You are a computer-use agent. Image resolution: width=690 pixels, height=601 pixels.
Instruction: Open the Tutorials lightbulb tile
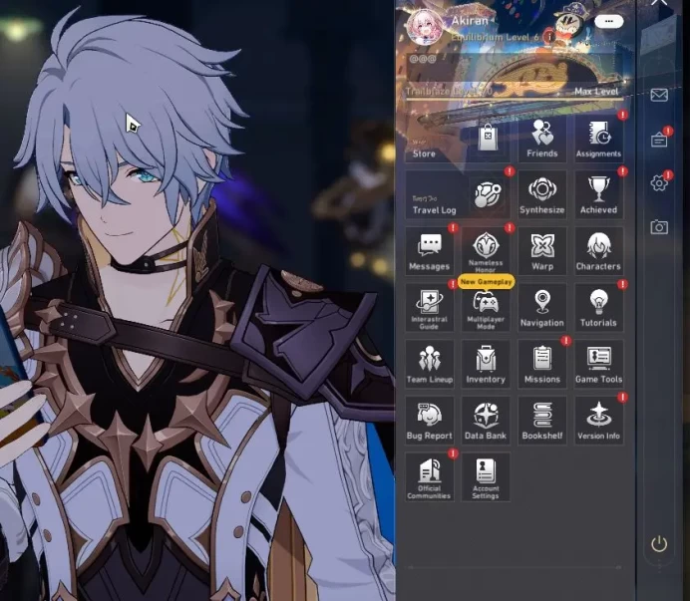pos(598,308)
